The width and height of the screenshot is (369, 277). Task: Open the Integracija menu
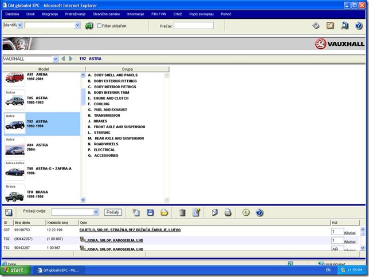50,14
